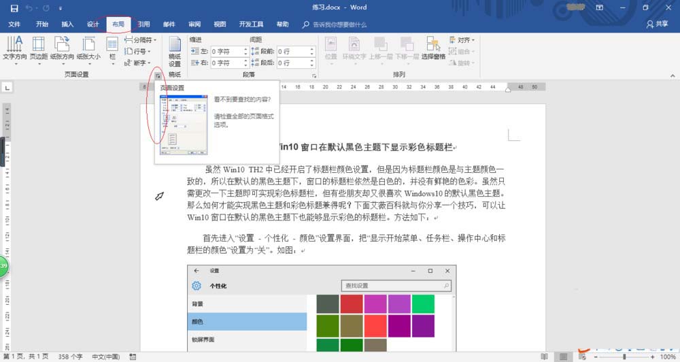
Task: Launch the 页面设置 dialog box launcher
Action: tap(158, 76)
